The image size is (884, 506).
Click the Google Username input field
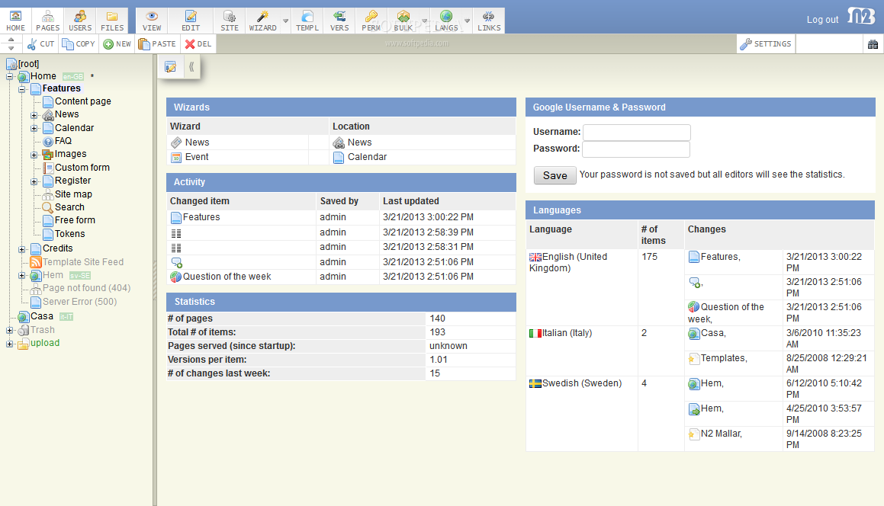click(636, 132)
